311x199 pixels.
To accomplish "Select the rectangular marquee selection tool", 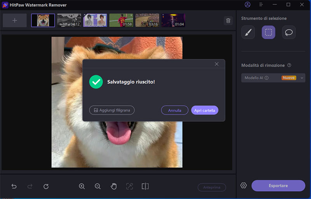I will click(x=268, y=32).
